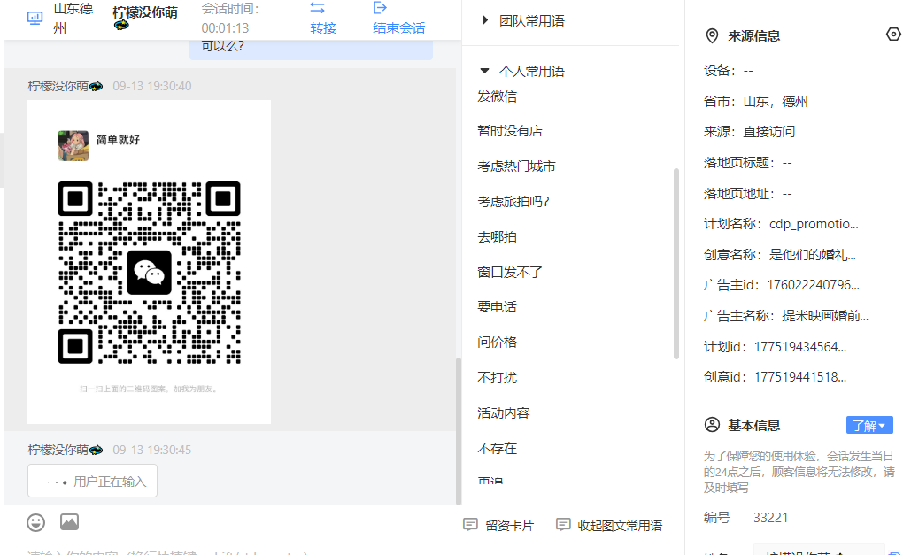Click the 计划名称 cdp_promotio... value
This screenshot has height=555, width=911.
tap(814, 224)
